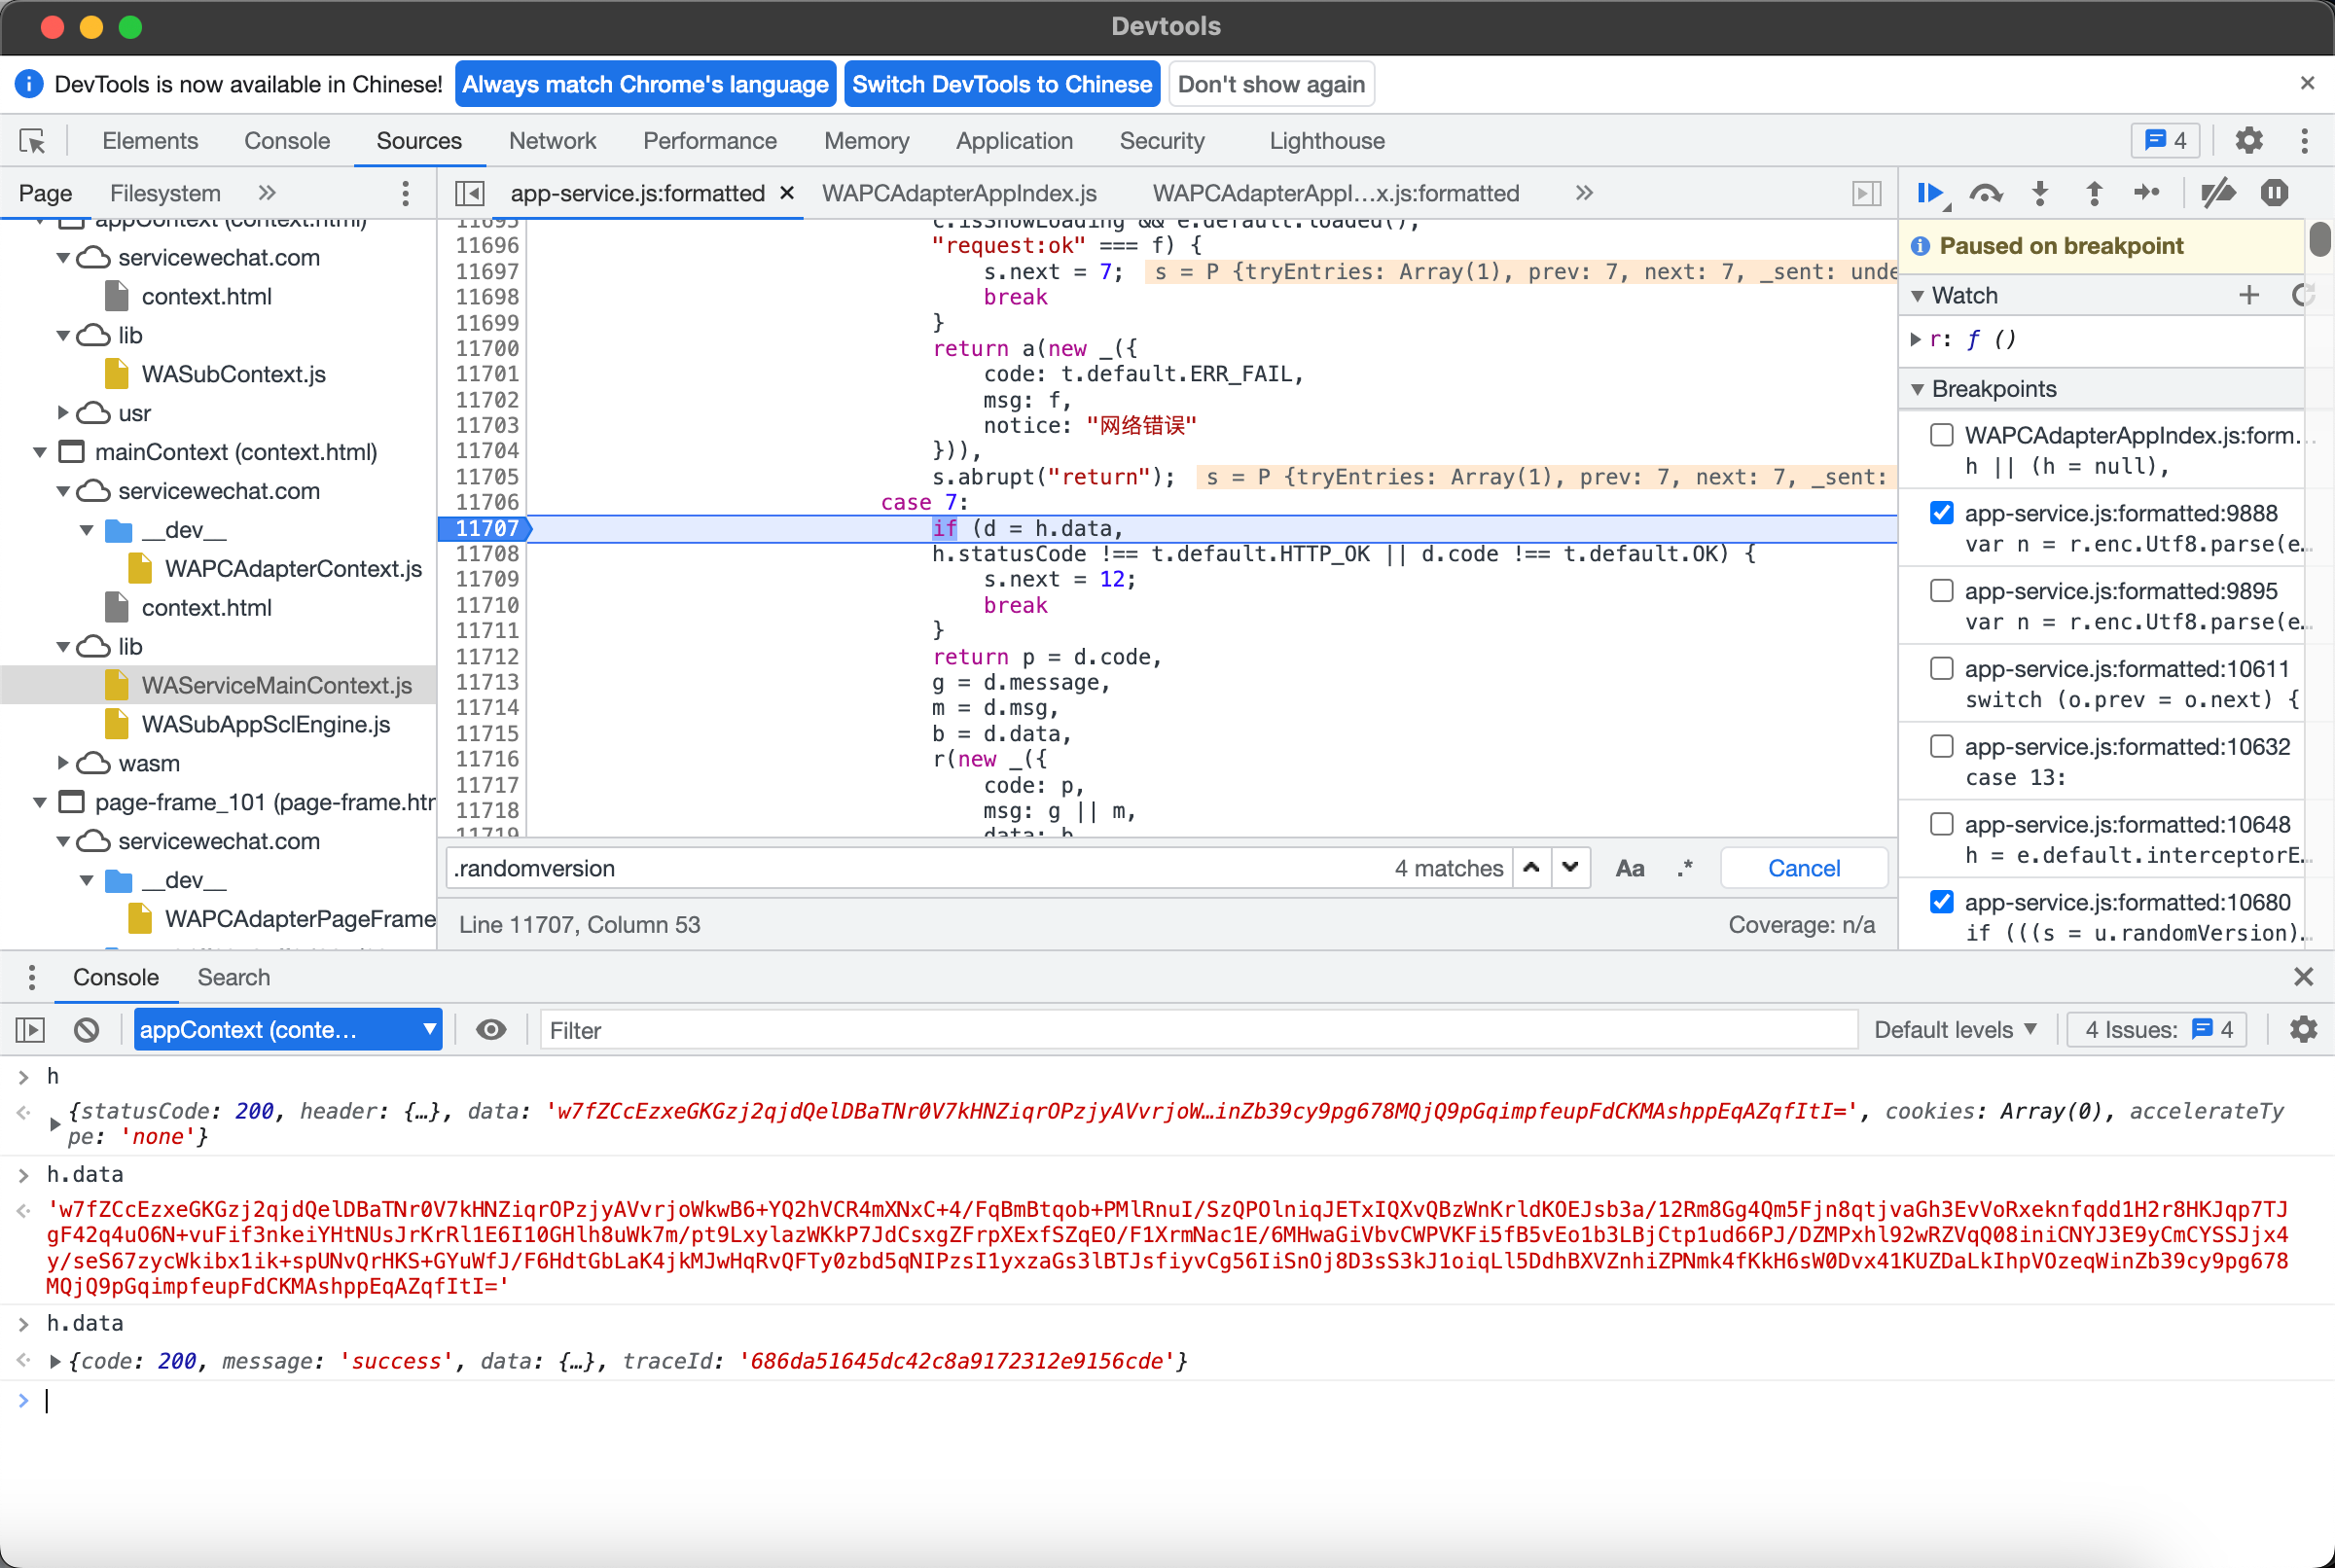Screen dimensions: 2335x1568
Task: Open the Lighthouse panel tab
Action: [x=1327, y=141]
